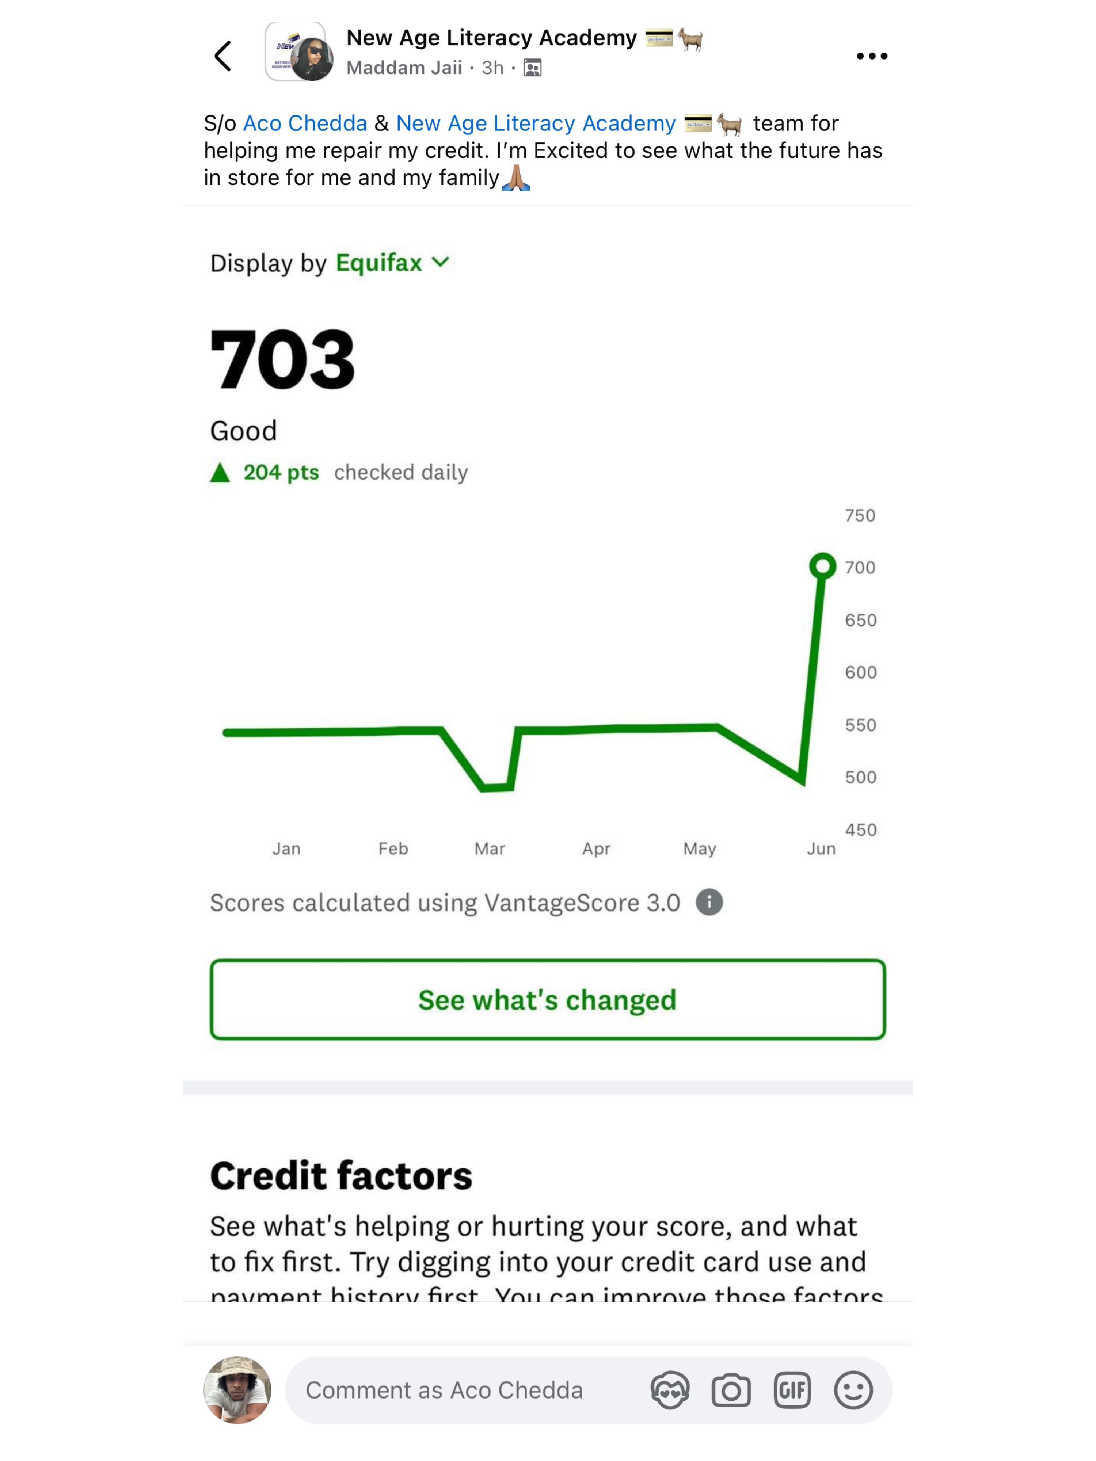The image size is (1096, 1461).
Task: Click the commenter profile picture
Action: tap(237, 1391)
